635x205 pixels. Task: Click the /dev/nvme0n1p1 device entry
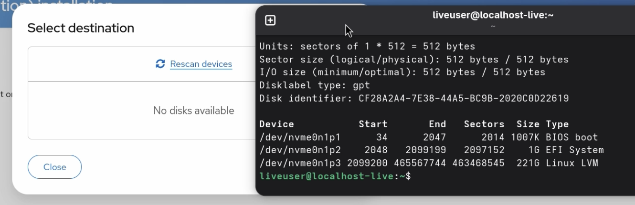pyautogui.click(x=300, y=137)
